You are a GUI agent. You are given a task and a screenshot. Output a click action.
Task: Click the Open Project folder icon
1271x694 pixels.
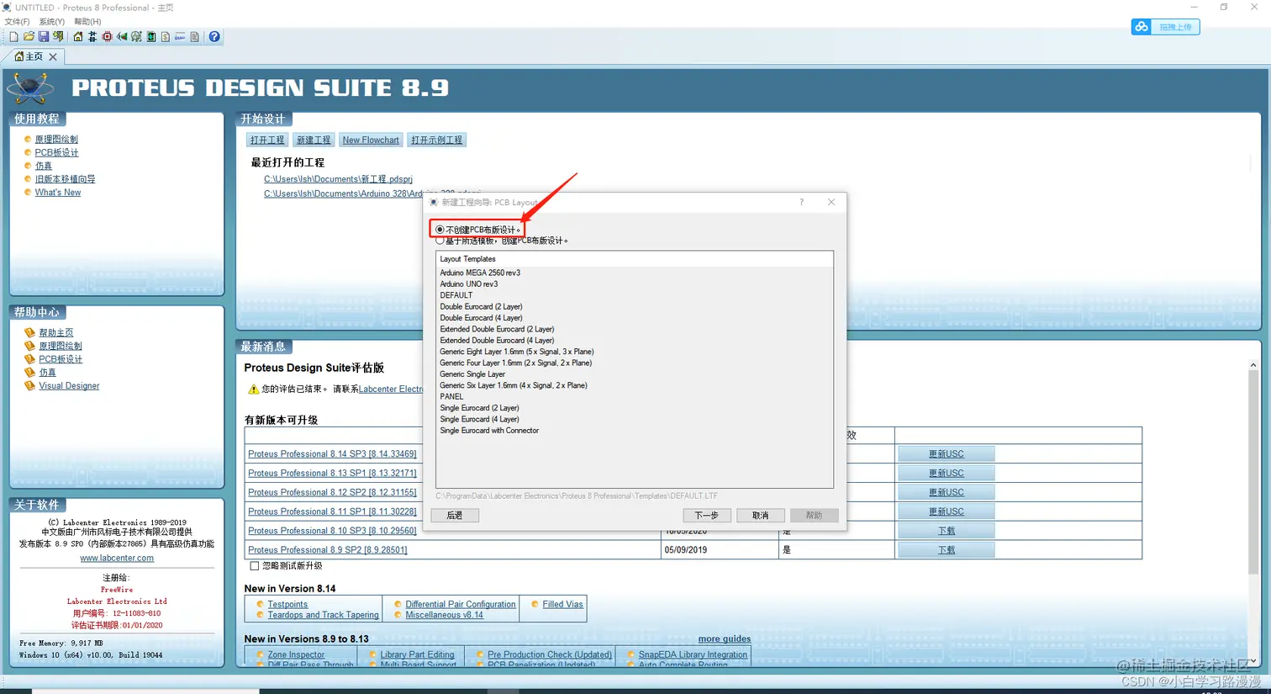[29, 37]
